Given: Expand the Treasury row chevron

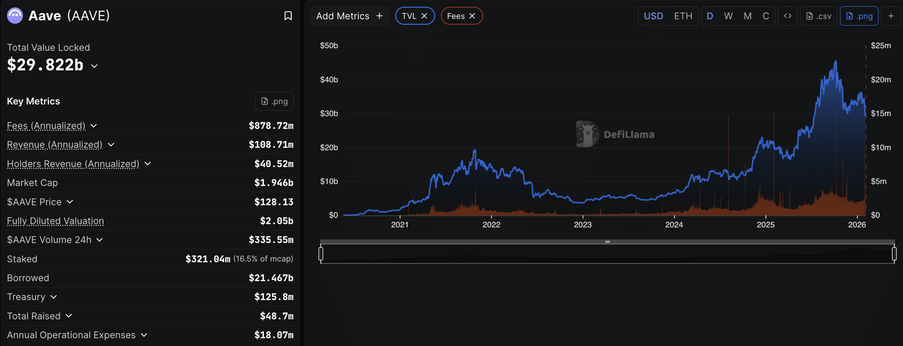Looking at the screenshot, I should pyautogui.click(x=53, y=297).
